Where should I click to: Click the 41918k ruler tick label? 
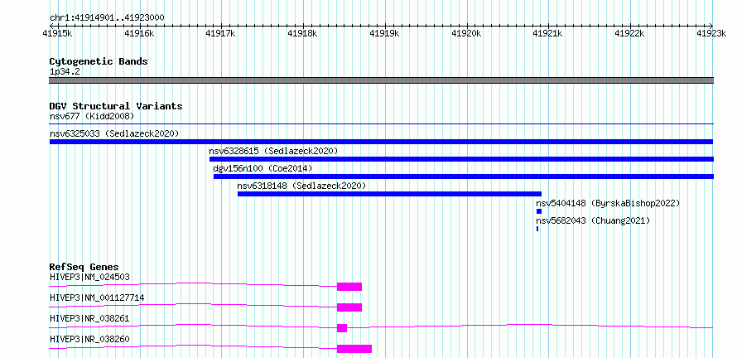click(303, 33)
